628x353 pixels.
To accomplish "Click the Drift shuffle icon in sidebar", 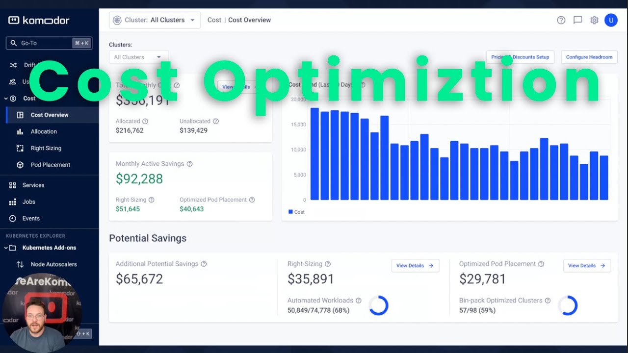I will pyautogui.click(x=13, y=65).
